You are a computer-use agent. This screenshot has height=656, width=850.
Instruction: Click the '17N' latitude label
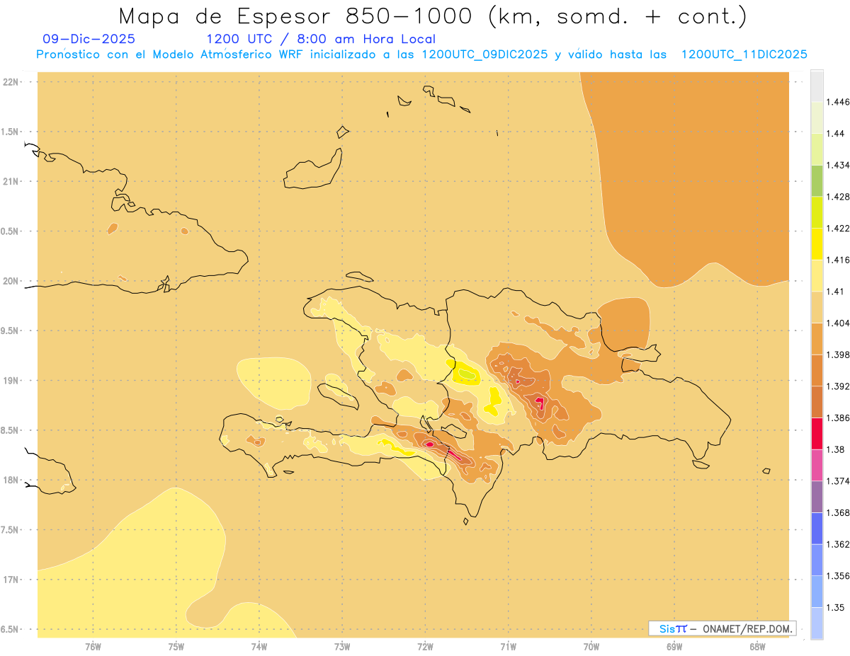11,580
